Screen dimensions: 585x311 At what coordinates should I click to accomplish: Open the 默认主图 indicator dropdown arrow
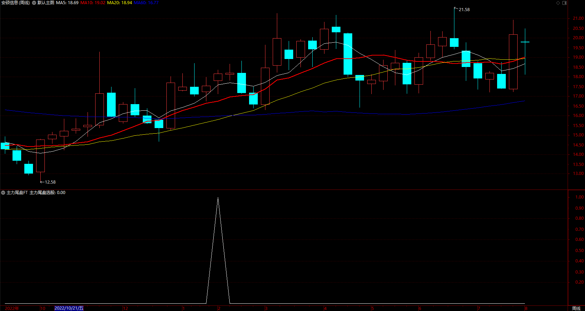tap(34, 3)
